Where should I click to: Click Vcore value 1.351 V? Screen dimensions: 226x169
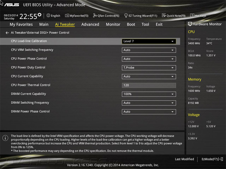coord(211,55)
